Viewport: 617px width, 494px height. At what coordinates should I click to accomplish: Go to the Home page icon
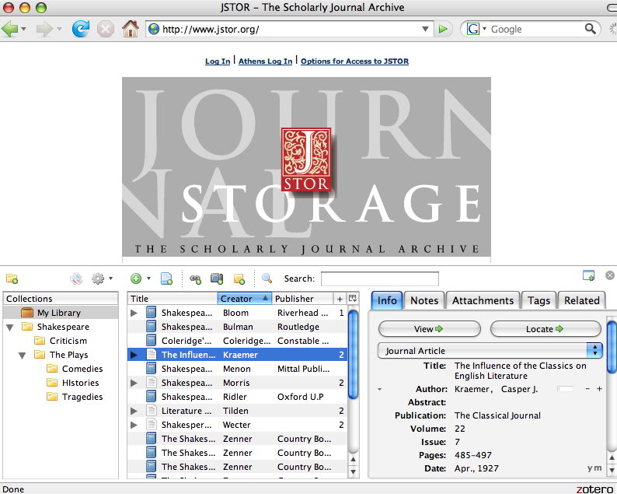tap(131, 29)
